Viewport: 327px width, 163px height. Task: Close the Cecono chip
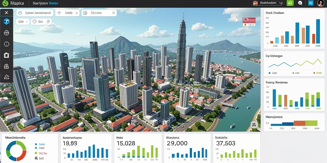point(114,13)
